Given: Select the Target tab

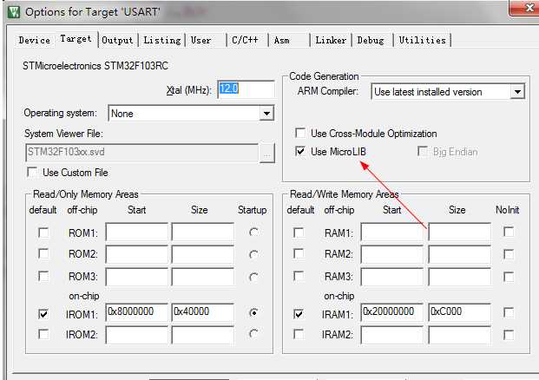Looking at the screenshot, I should (x=76, y=39).
